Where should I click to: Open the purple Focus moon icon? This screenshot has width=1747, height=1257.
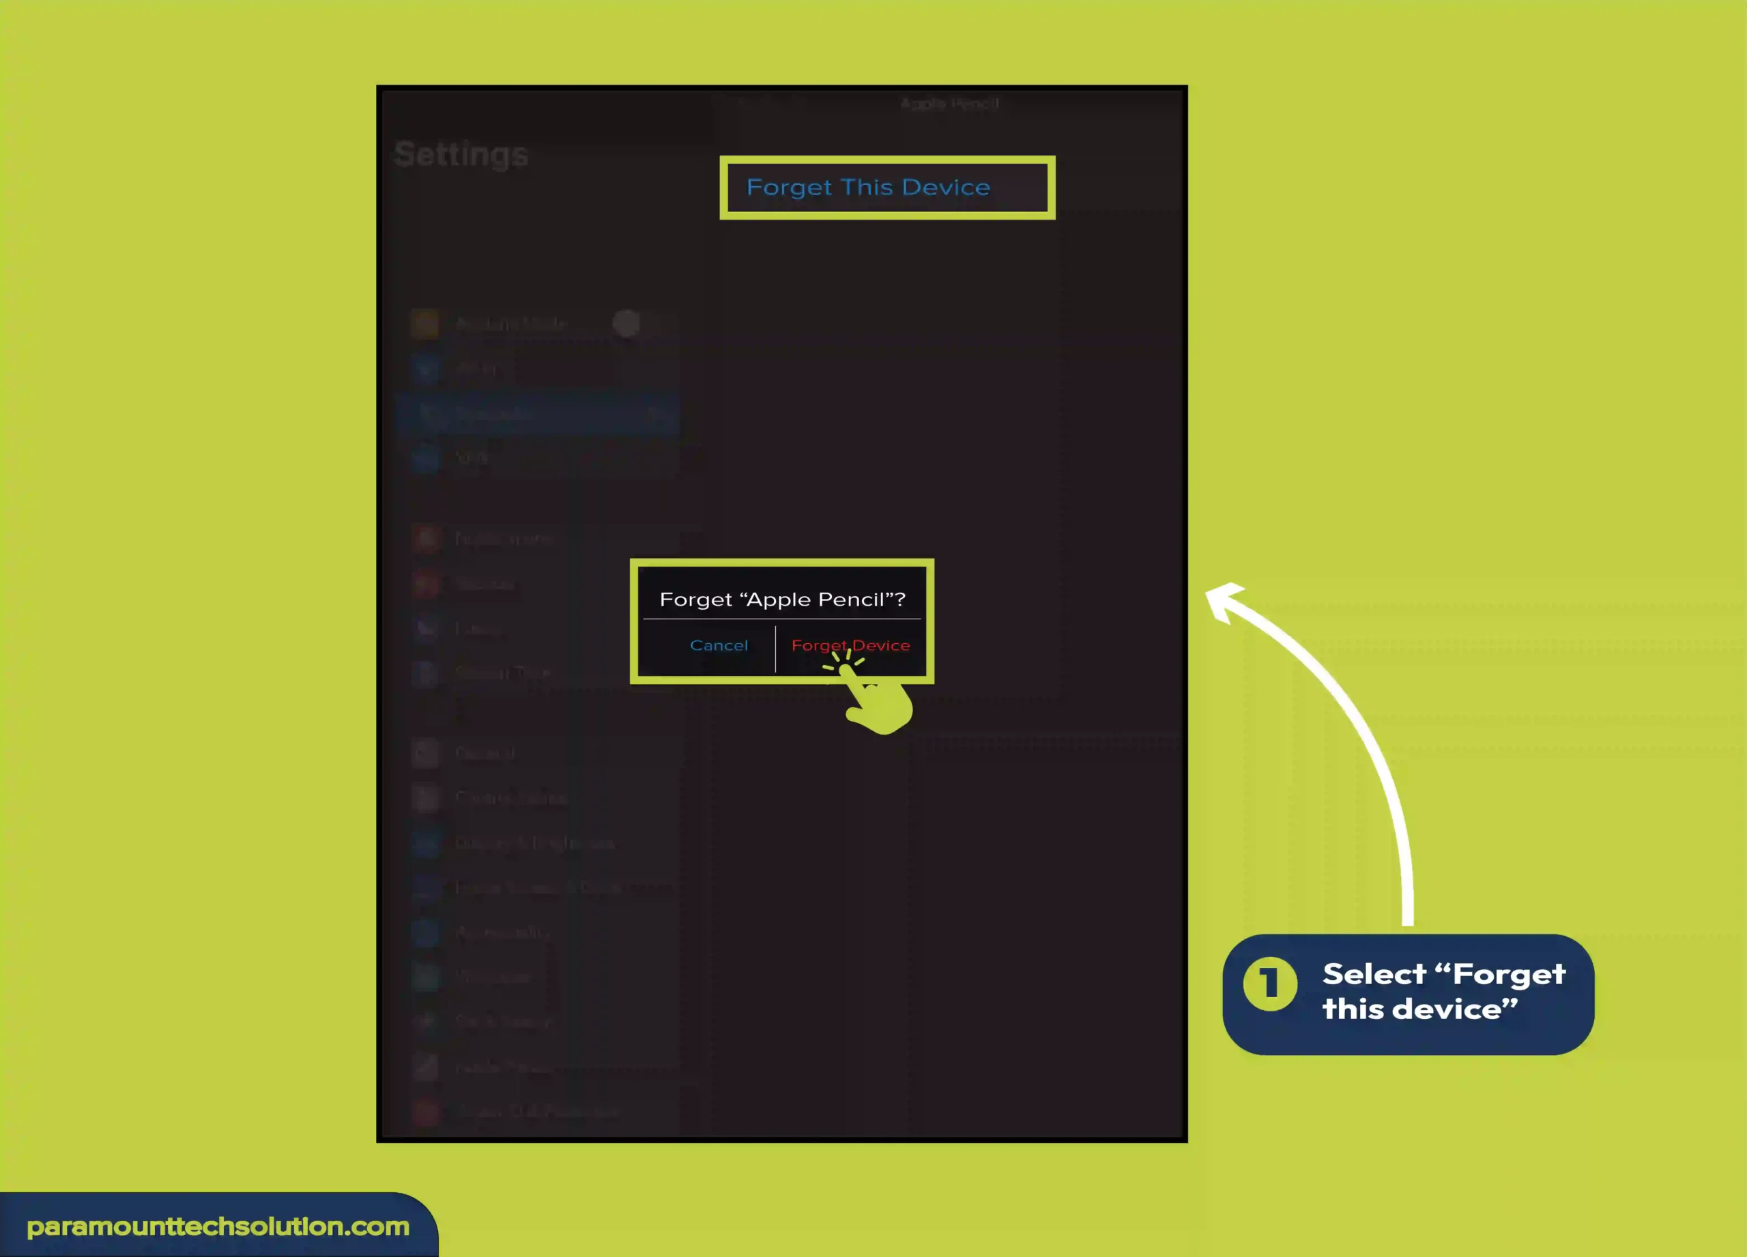click(424, 628)
